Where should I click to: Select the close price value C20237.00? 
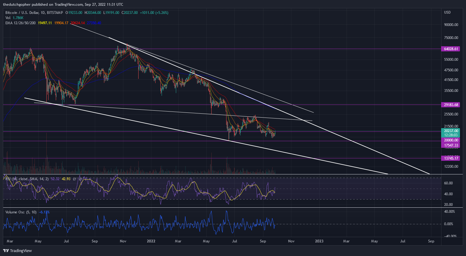pos(130,13)
